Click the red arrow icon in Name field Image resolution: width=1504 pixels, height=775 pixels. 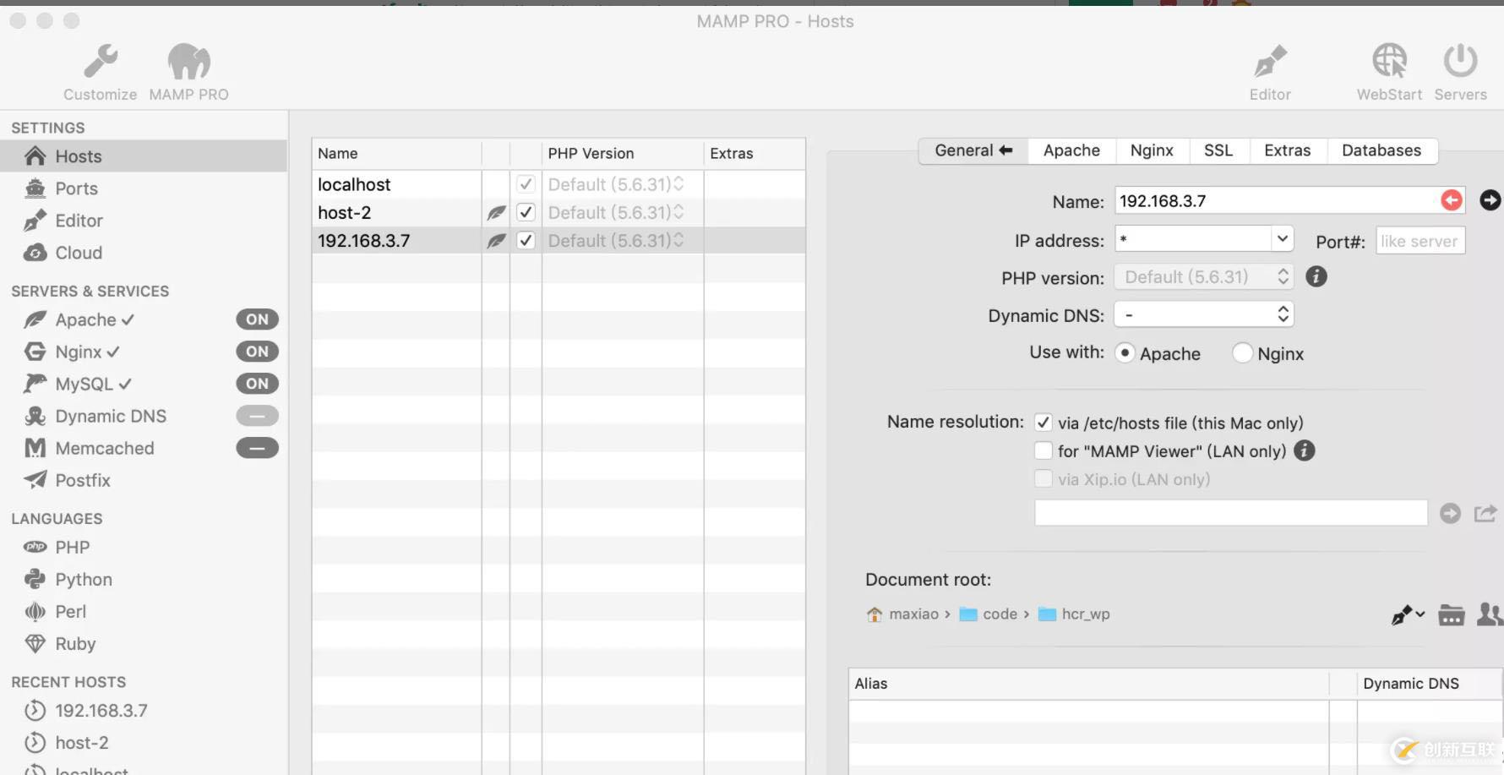click(x=1451, y=200)
